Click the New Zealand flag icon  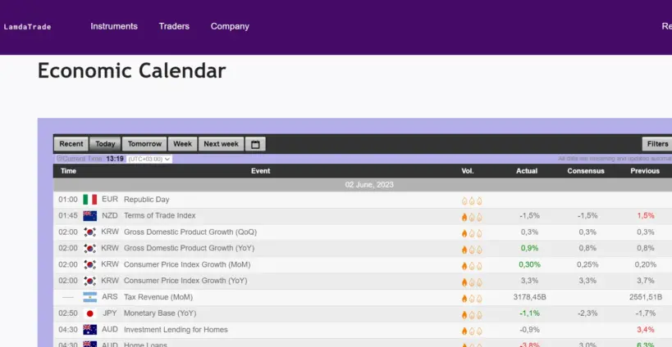90,216
